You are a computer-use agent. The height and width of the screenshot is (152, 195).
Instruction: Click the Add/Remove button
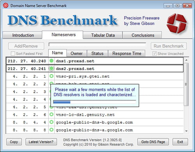[x=26, y=46]
